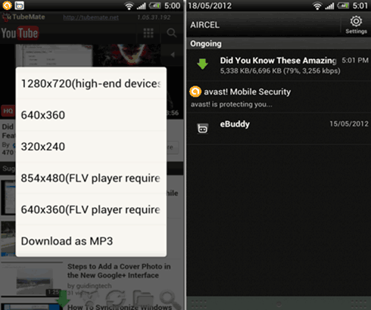Tap the green TubeMate download arrow
This screenshot has height=310, width=371.
[62, 299]
